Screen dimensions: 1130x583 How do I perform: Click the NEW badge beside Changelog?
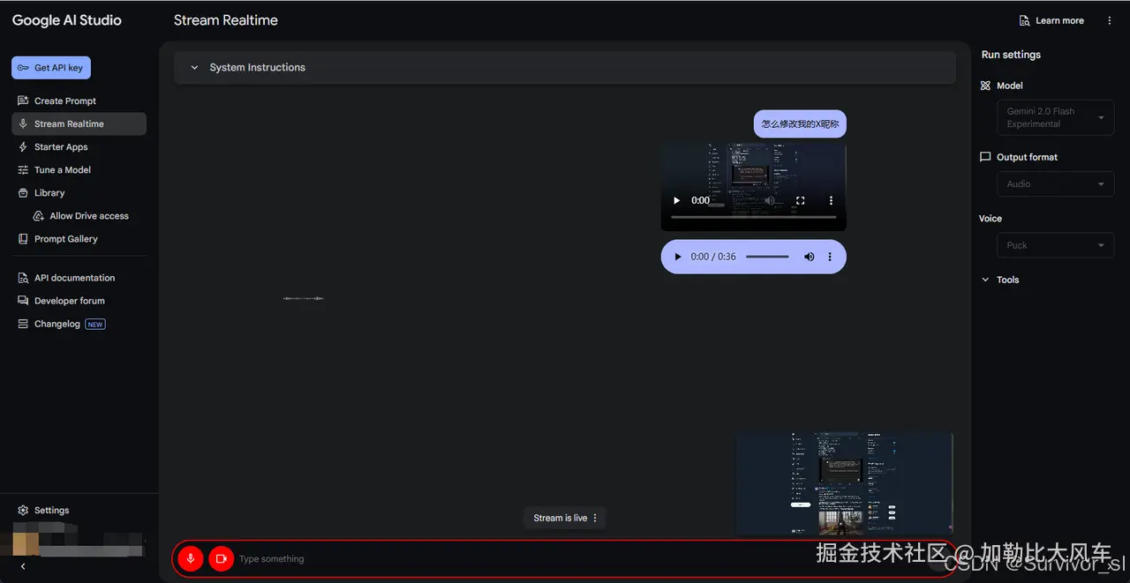(95, 325)
